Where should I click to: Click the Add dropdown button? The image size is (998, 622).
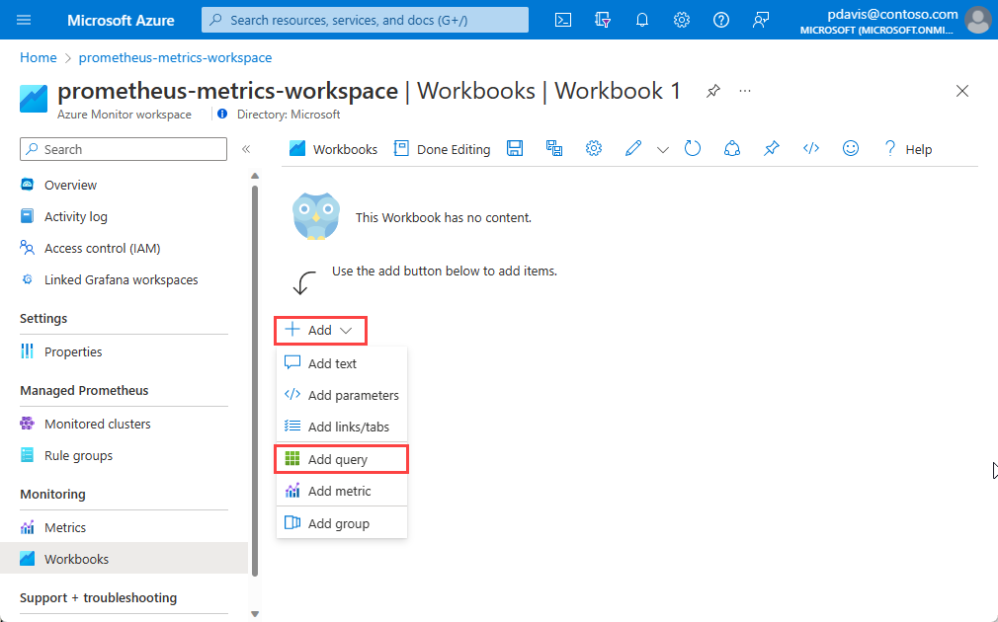[x=320, y=330]
